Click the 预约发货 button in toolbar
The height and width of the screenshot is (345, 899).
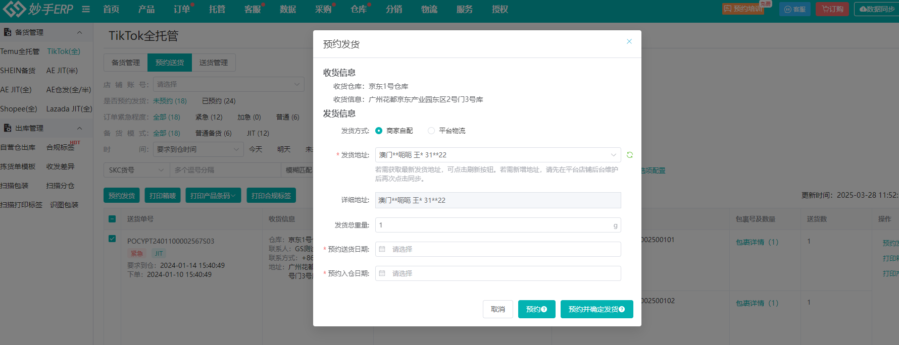[122, 196]
